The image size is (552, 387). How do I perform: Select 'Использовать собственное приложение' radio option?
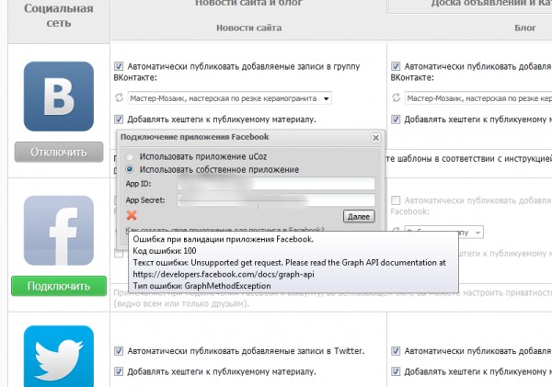point(130,169)
